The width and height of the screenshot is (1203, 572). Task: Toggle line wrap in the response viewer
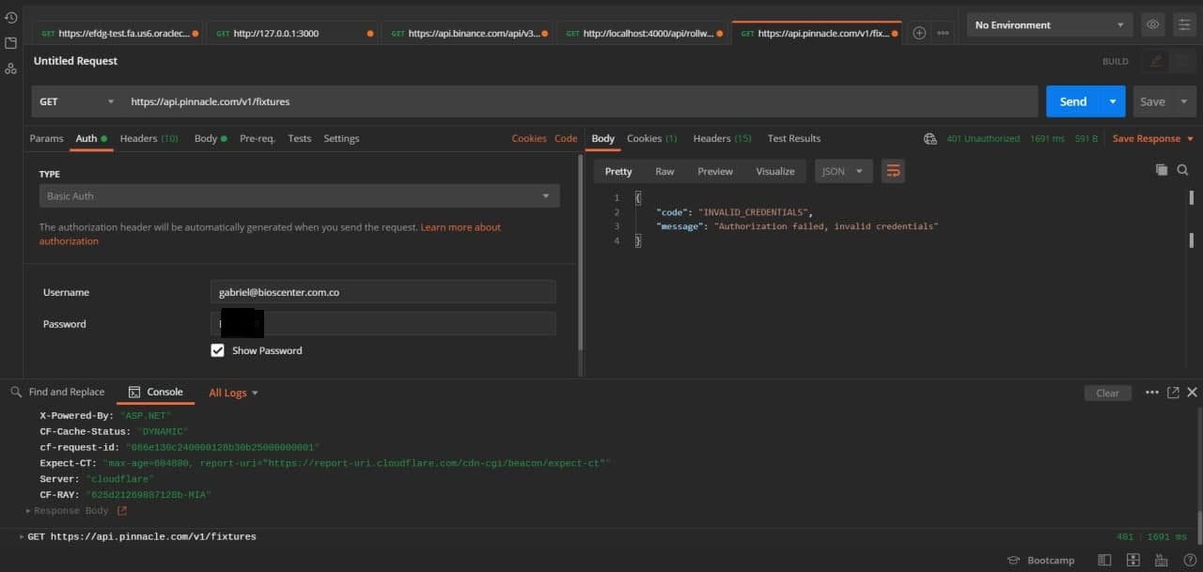coord(893,171)
